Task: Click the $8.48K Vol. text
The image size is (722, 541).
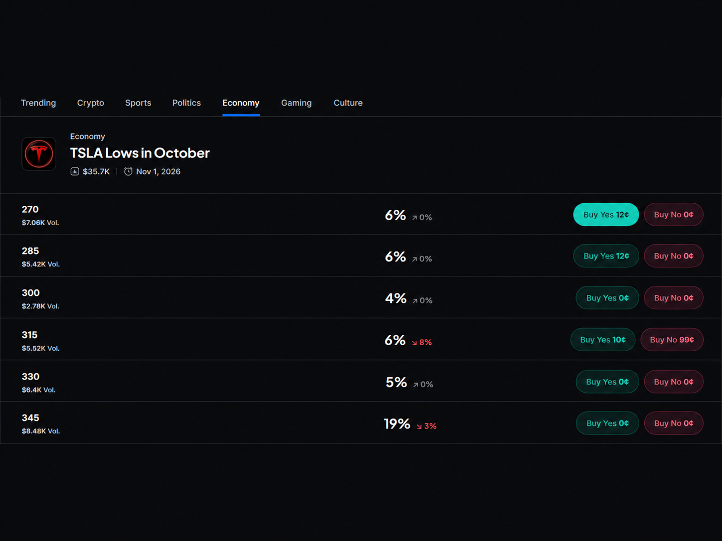Action: coord(41,431)
